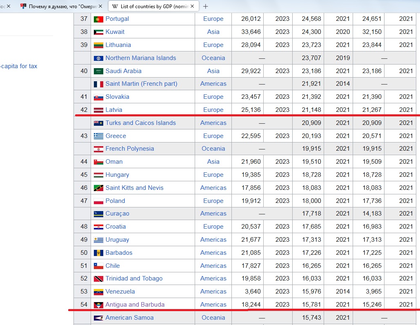Image resolution: width=420 pixels, height=325 pixels.
Task: Open Saint Martin (French part) link
Action: 141,84
